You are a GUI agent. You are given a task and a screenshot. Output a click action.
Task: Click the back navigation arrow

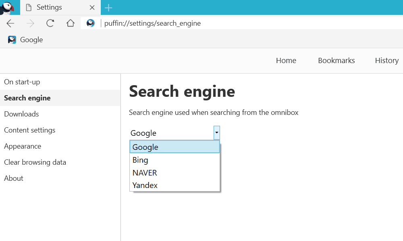(10, 23)
